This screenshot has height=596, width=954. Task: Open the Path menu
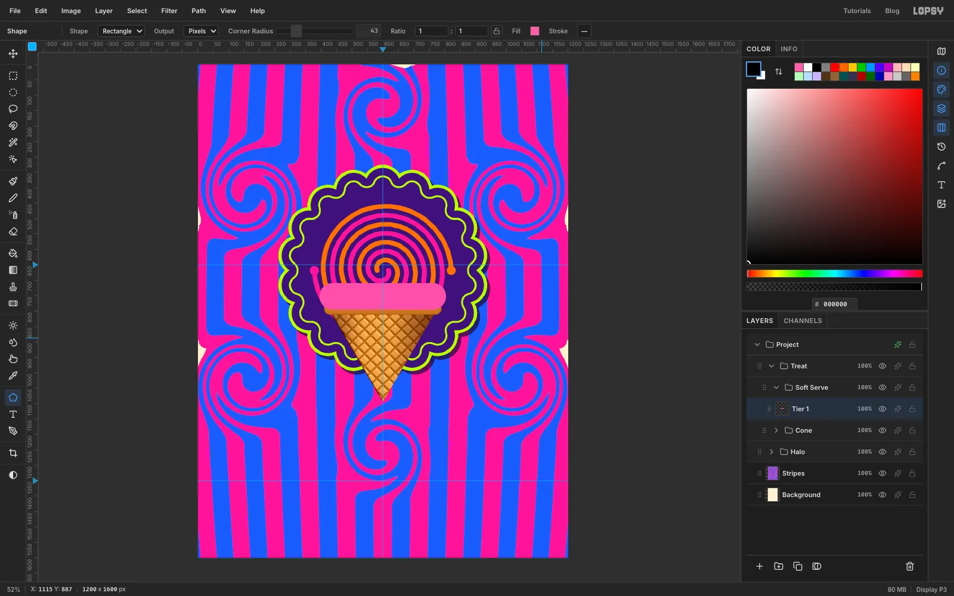199,11
